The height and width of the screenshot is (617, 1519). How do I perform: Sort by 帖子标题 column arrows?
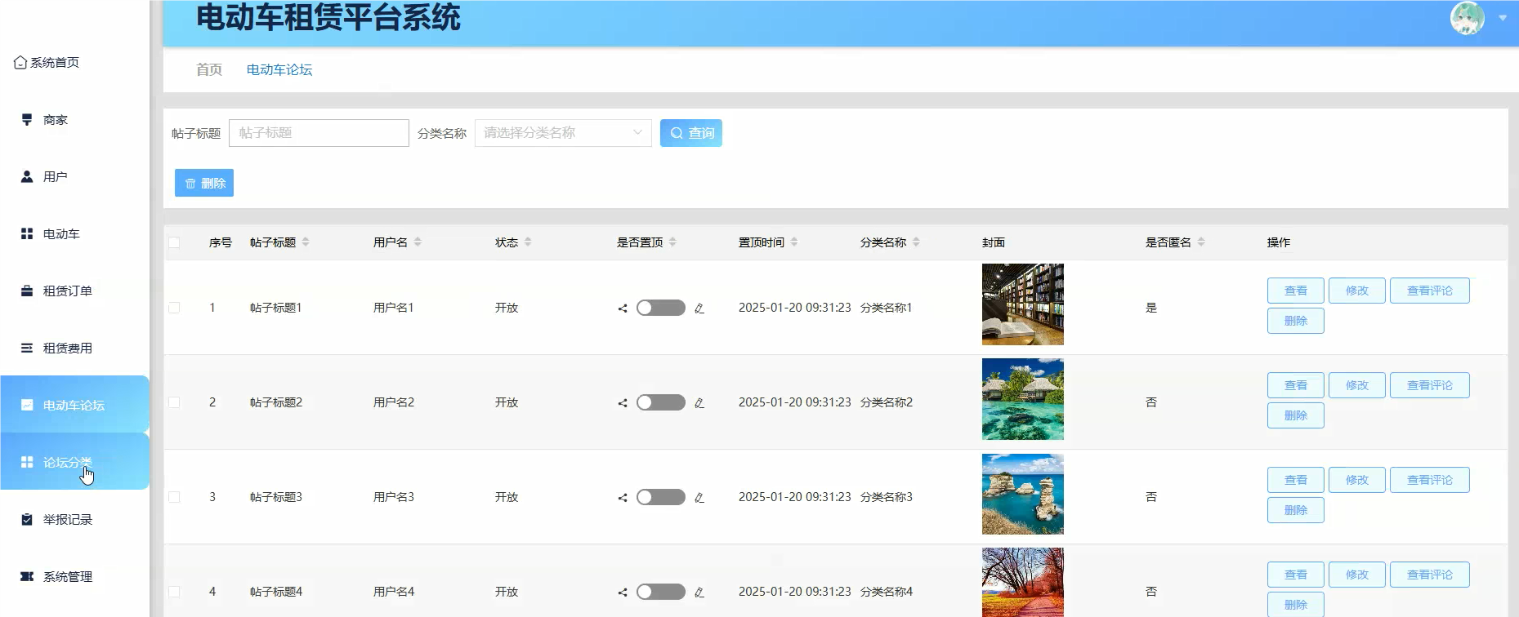coord(306,242)
